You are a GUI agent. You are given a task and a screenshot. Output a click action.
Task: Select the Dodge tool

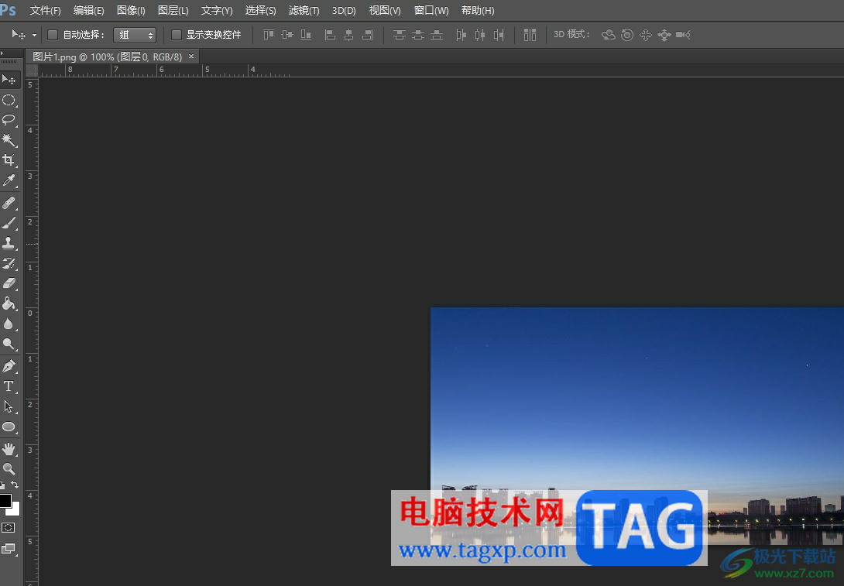pyautogui.click(x=9, y=343)
